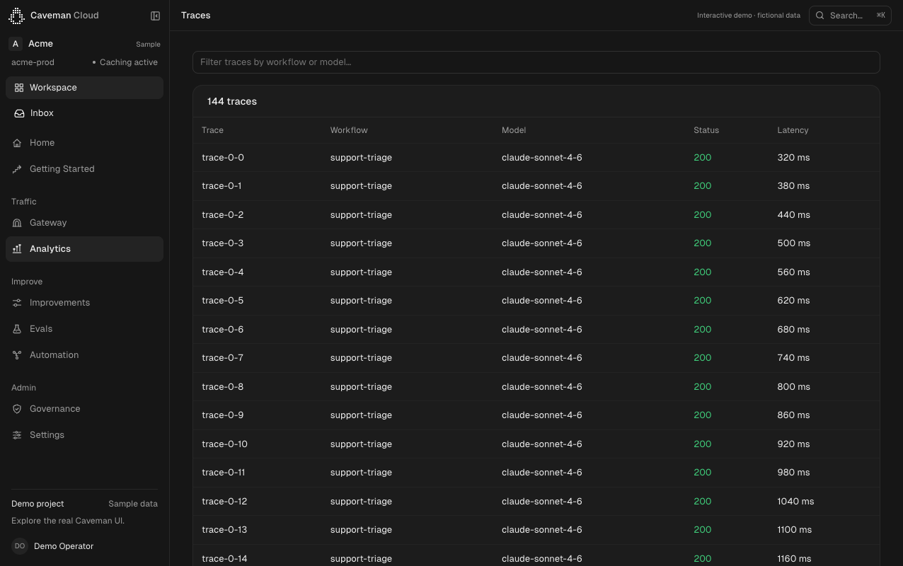Image resolution: width=903 pixels, height=566 pixels.
Task: Select trace-0-5 in the table
Action: 536,301
